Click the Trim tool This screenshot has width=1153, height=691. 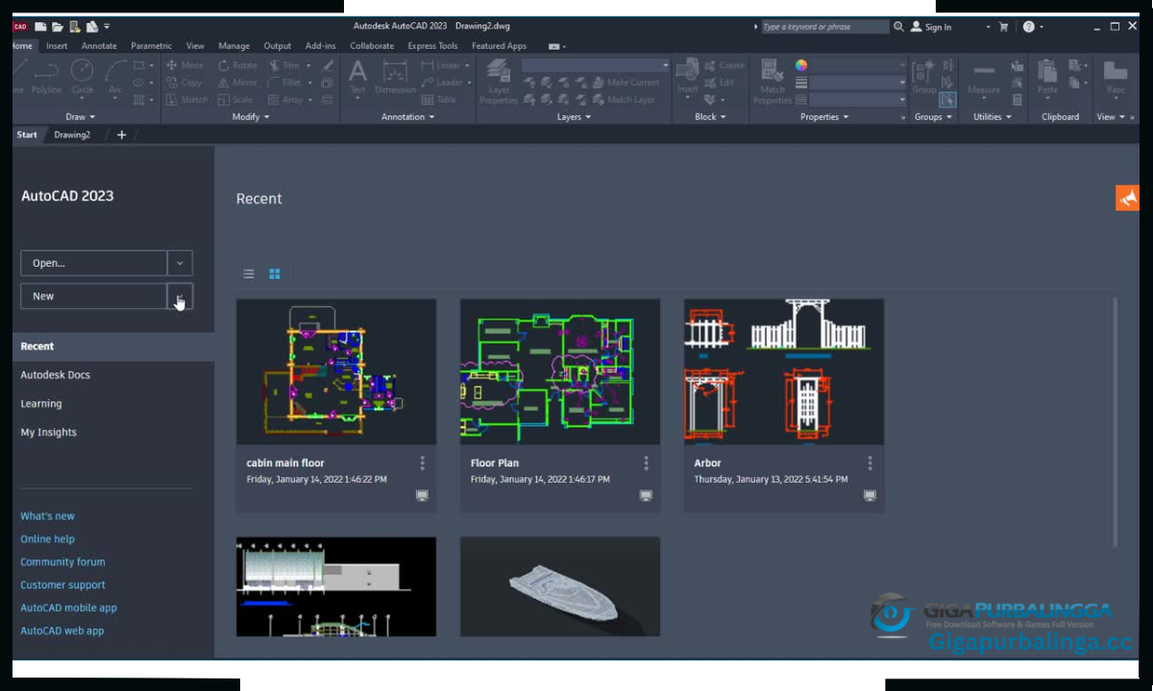pos(284,65)
